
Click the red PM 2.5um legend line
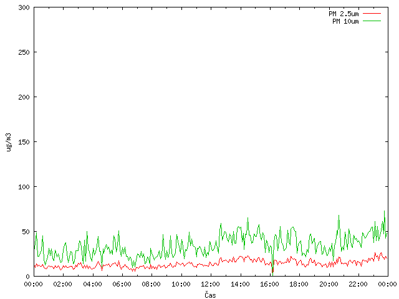(x=372, y=13)
